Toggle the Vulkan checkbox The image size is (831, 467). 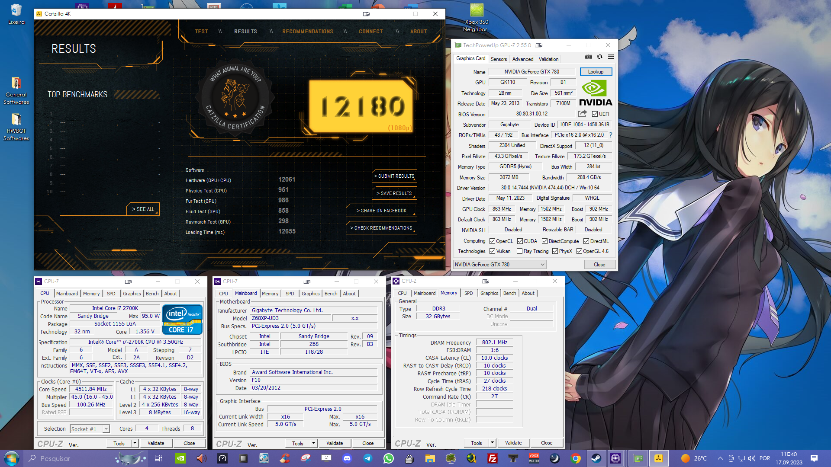(x=492, y=251)
